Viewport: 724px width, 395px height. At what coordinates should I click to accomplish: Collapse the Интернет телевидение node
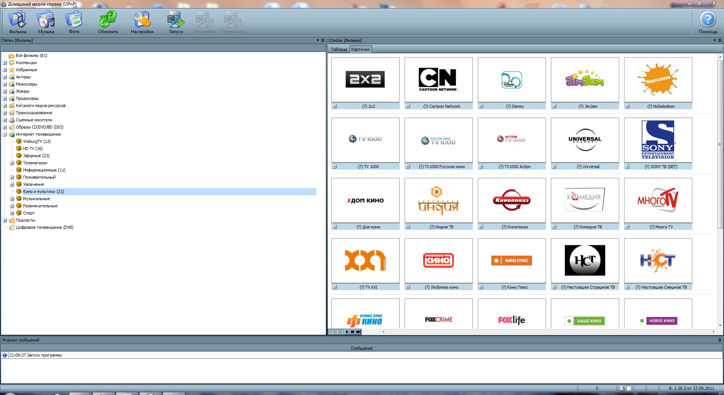point(5,134)
